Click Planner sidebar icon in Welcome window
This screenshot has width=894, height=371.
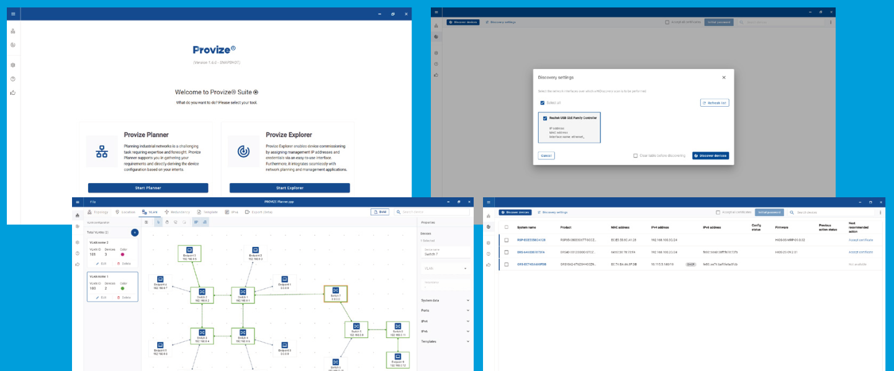tap(13, 31)
